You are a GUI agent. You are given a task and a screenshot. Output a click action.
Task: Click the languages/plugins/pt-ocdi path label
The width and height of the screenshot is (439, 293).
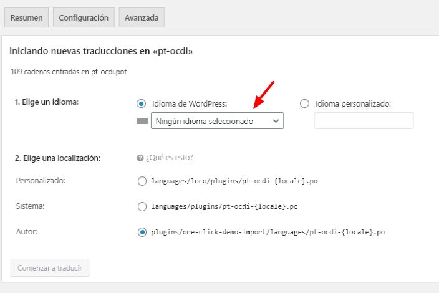tap(224, 206)
